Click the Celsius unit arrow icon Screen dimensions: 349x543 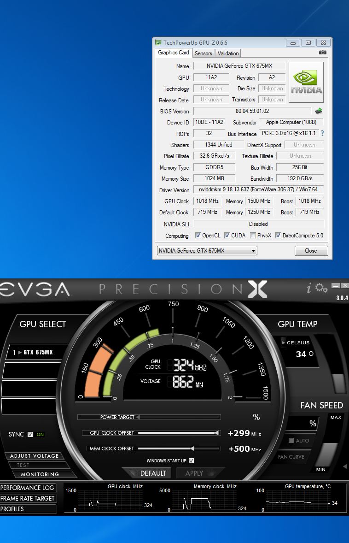(283, 342)
